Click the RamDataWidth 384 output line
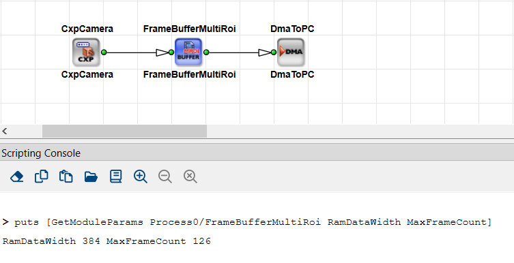 click(106, 241)
